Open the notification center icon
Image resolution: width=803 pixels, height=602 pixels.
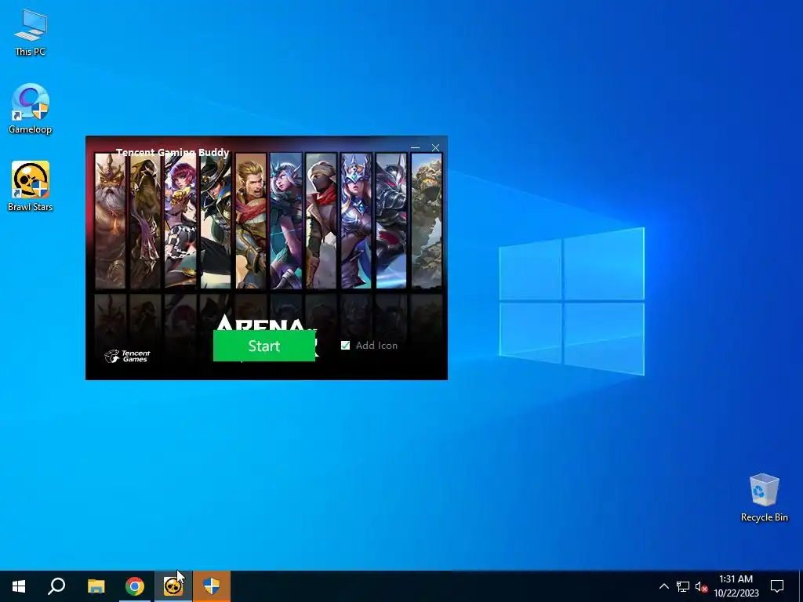pyautogui.click(x=777, y=586)
